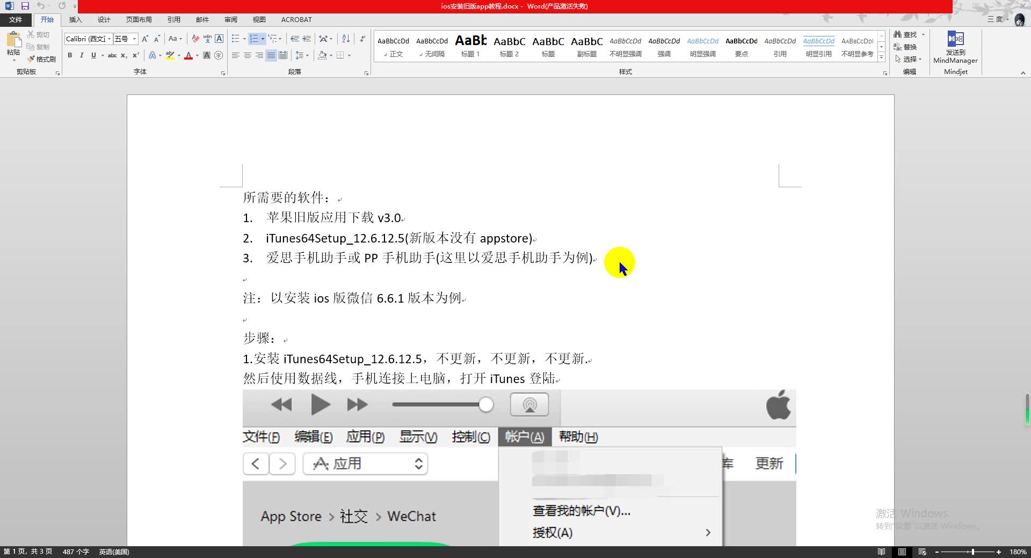Click the Copy (复制) button
Viewport: 1031px width, 558px height.
38,47
